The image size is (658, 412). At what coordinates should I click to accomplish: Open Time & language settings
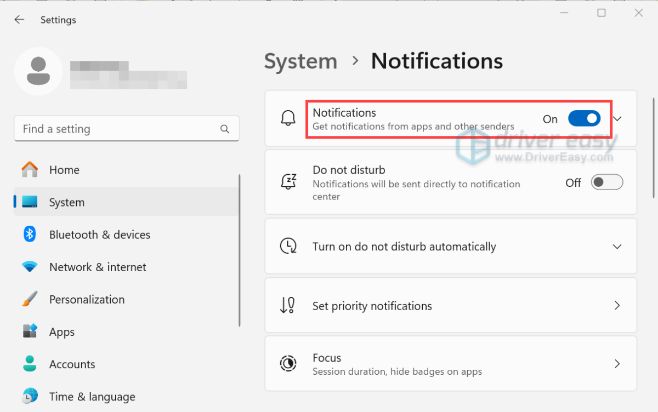[92, 396]
